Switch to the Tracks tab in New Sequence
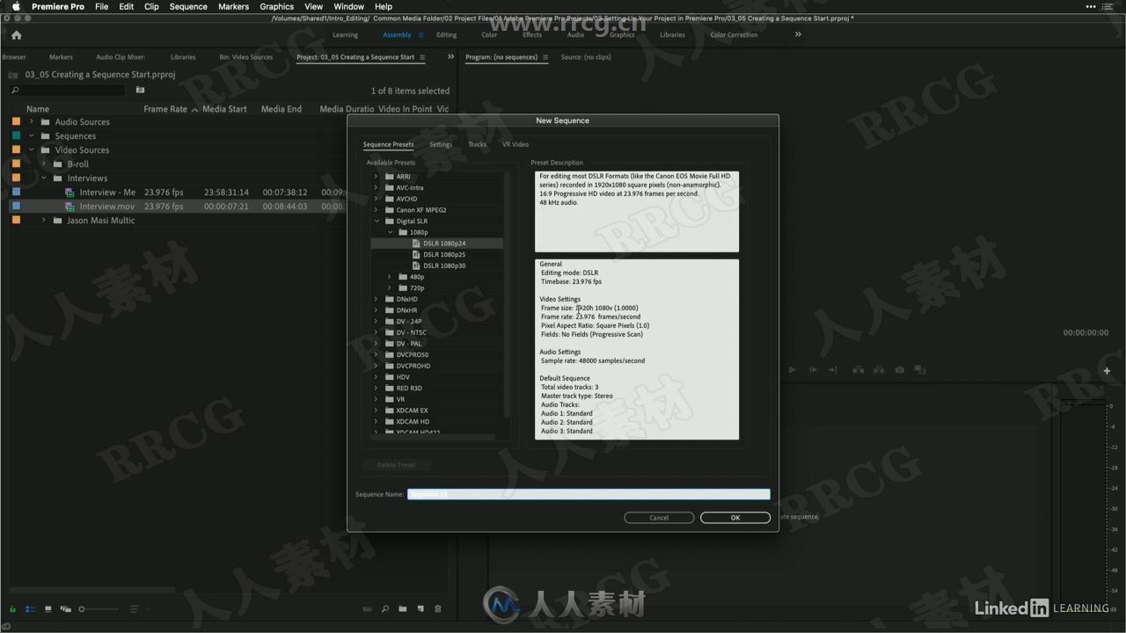This screenshot has height=633, width=1126. click(478, 144)
